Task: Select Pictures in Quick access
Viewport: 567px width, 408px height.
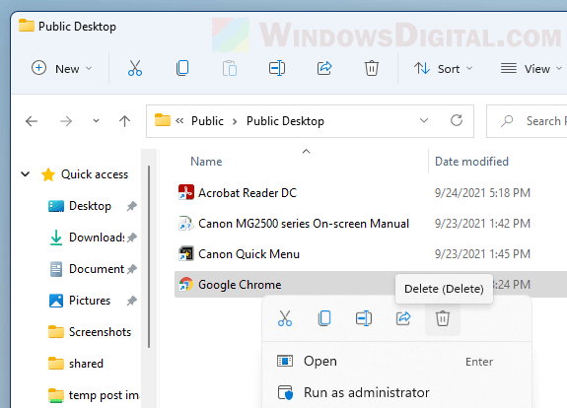Action: [90, 301]
